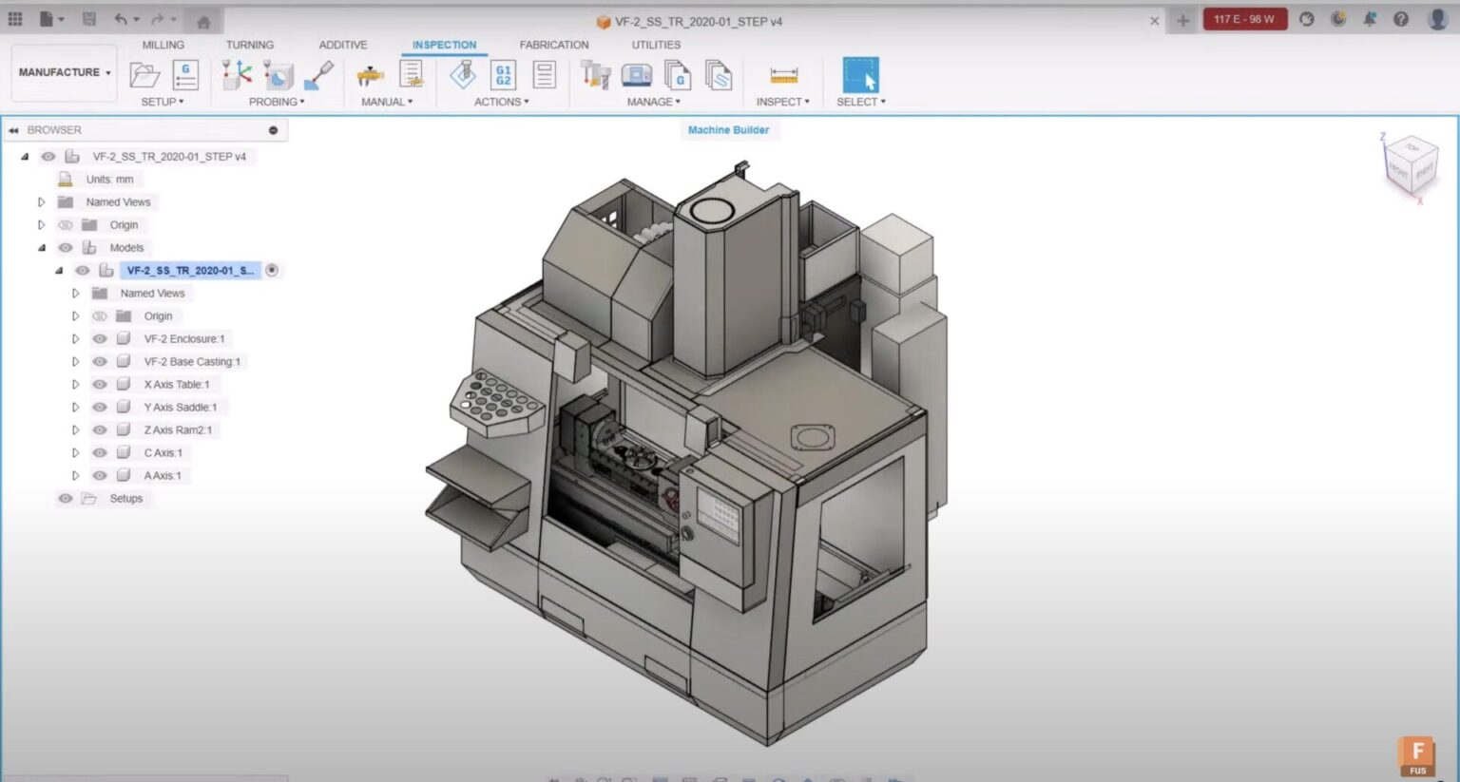Click the Tool Library icon in Manage
The height and width of the screenshot is (782, 1460).
pyautogui.click(x=595, y=75)
